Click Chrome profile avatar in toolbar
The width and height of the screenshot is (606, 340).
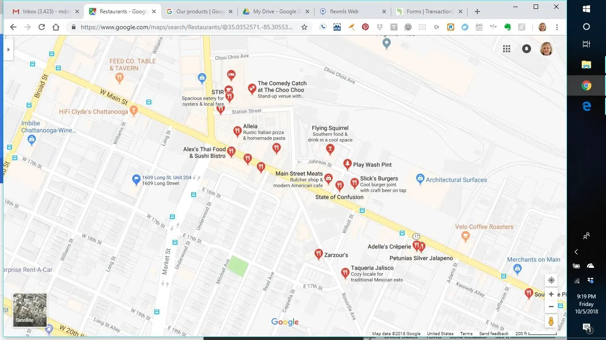pyautogui.click(x=542, y=27)
